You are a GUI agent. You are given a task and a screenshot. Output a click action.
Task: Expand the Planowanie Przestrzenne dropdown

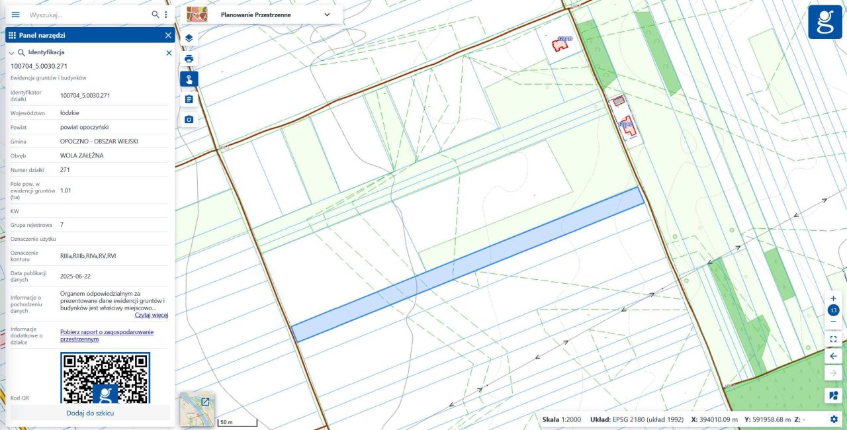pos(327,15)
